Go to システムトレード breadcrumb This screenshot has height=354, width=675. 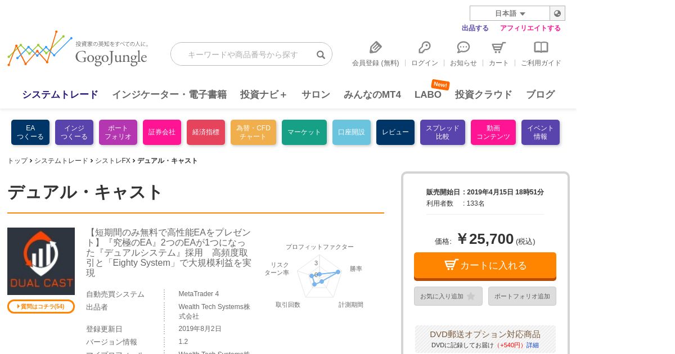(x=61, y=161)
